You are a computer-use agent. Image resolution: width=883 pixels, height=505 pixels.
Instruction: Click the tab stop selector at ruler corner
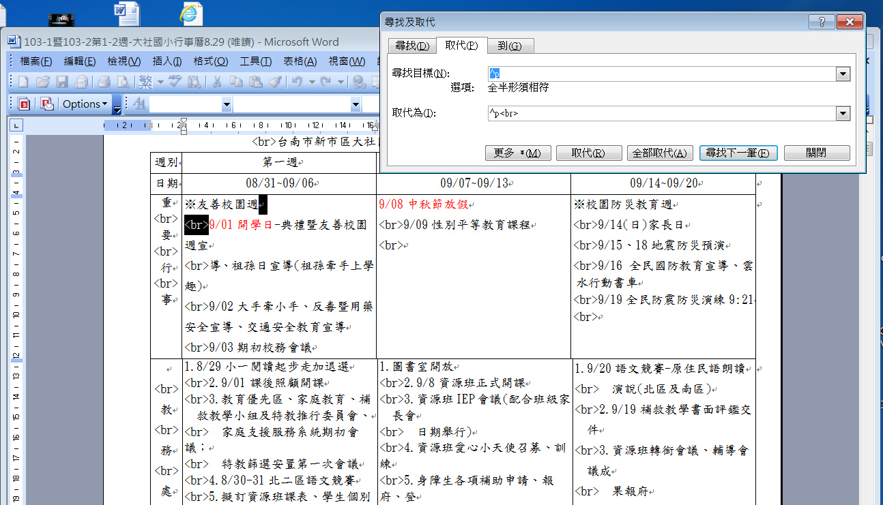point(16,125)
